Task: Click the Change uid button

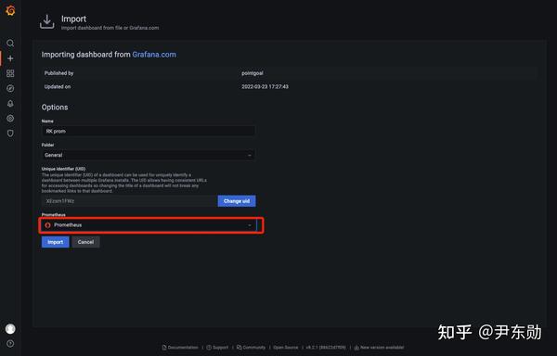Action: pos(237,201)
